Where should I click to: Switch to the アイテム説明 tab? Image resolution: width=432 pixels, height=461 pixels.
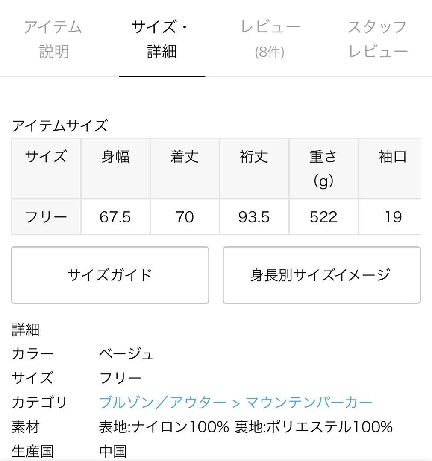point(53,39)
